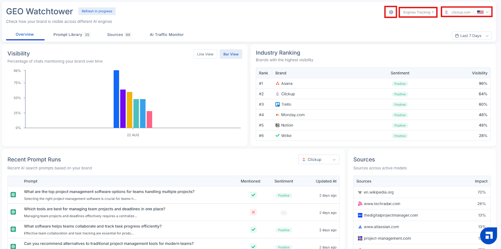This screenshot has width=501, height=249.
Task: Click the Wikipedia source favicon
Action: tap(360, 192)
